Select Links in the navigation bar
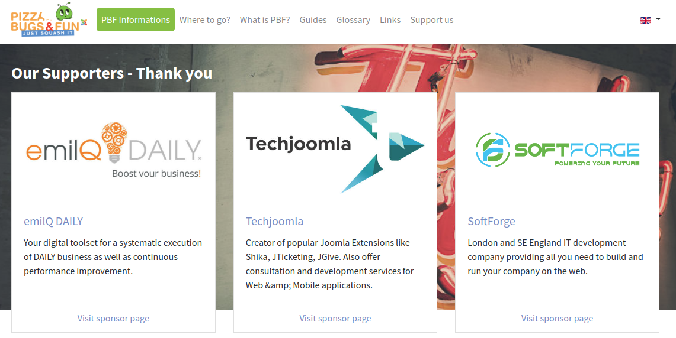 [x=390, y=20]
